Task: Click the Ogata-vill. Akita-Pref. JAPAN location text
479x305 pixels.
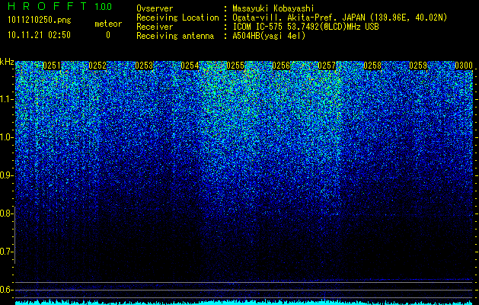Action: tap(340, 18)
